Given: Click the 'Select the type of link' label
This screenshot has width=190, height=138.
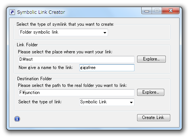Looking at the screenshot, I should 40,102.
